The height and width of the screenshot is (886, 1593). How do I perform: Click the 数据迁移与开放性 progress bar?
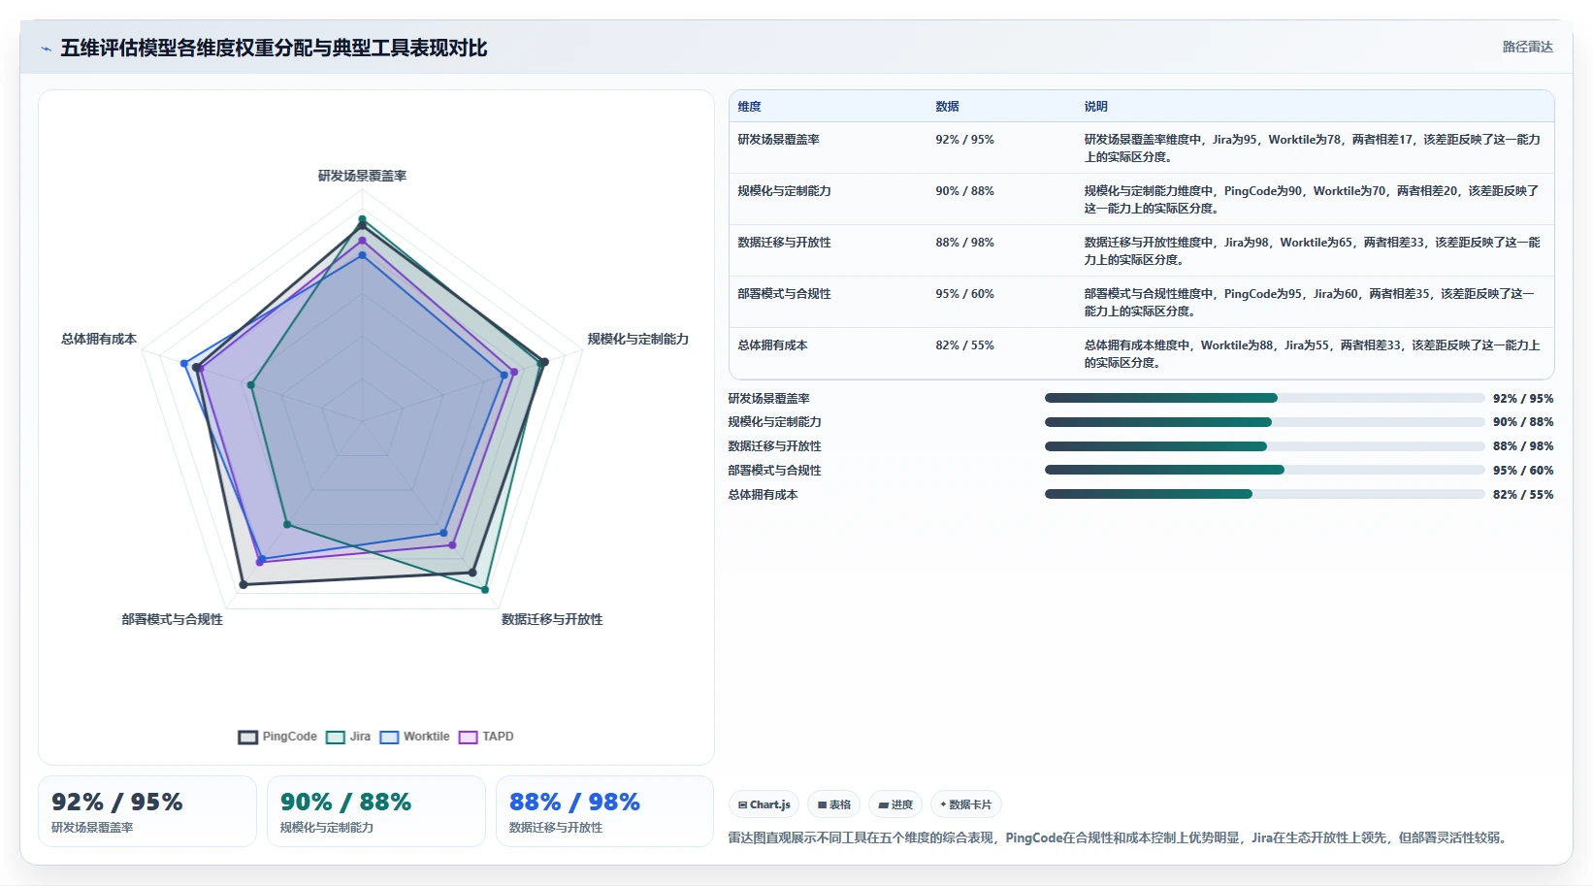click(x=1264, y=446)
